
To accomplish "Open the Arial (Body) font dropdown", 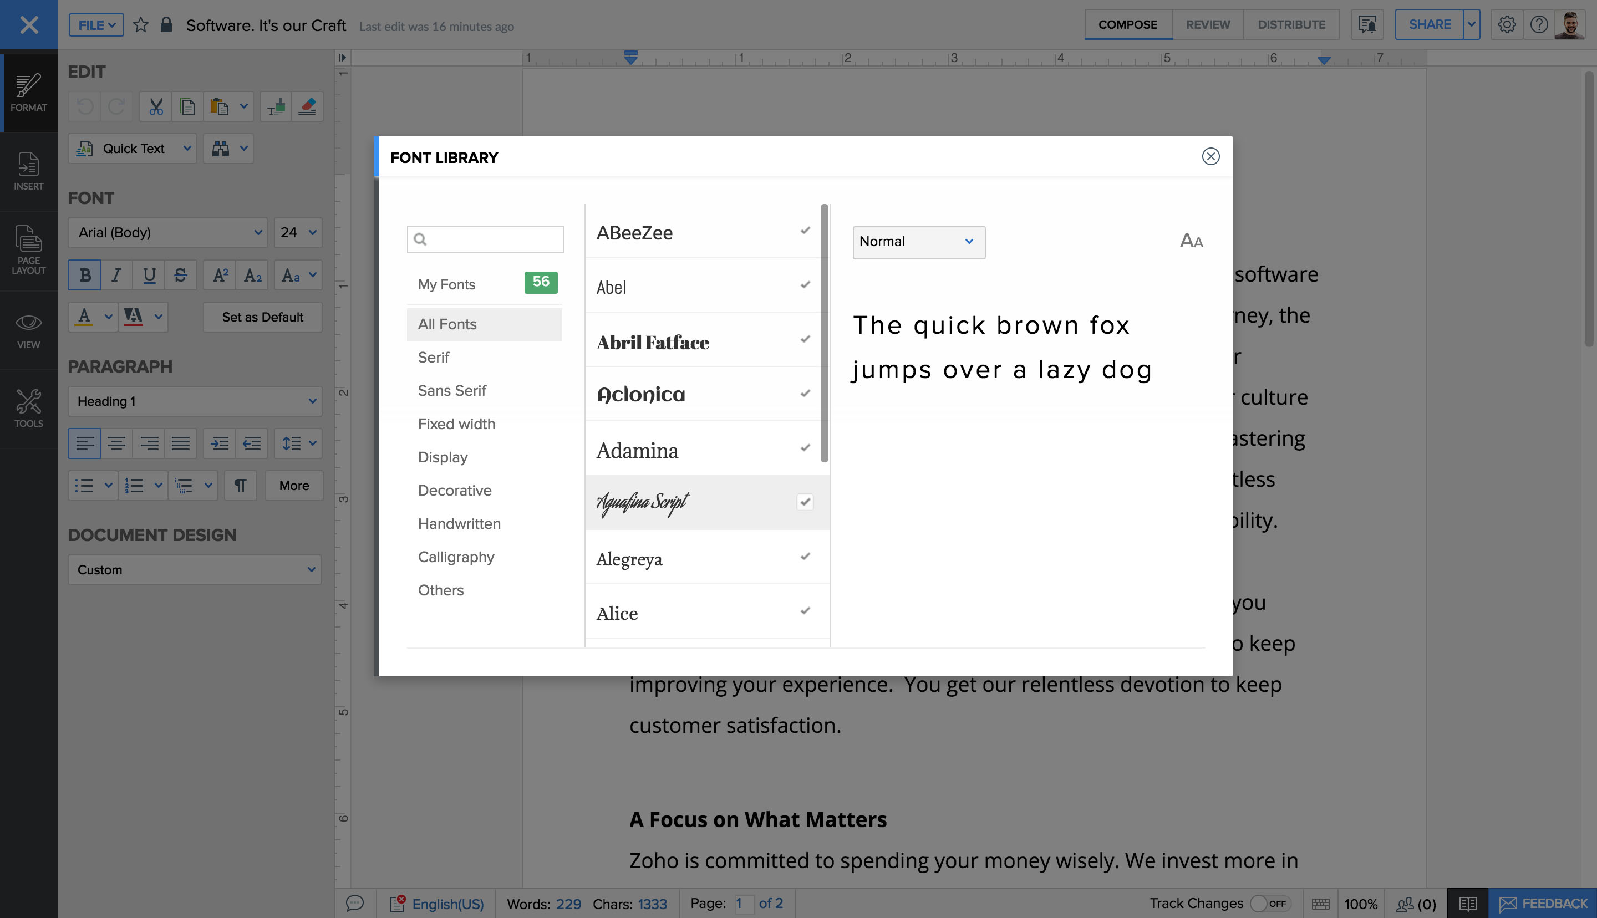I will [167, 233].
